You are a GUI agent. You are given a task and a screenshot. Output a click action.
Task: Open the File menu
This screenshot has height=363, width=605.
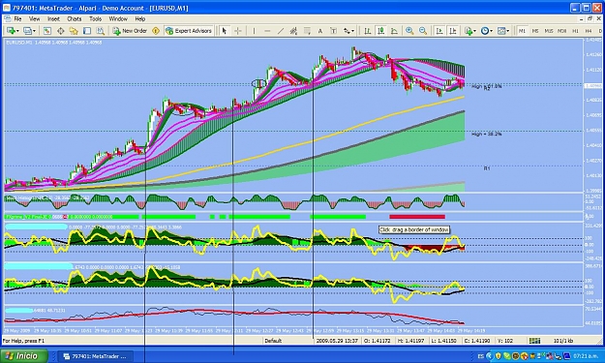[17, 19]
